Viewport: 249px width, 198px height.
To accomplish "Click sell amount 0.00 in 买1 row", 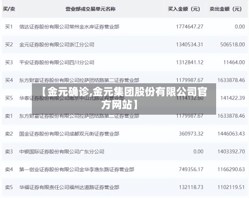I will [240, 26].
